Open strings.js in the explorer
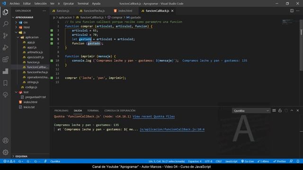The width and height of the screenshot is (303, 170). pyautogui.click(x=33, y=82)
